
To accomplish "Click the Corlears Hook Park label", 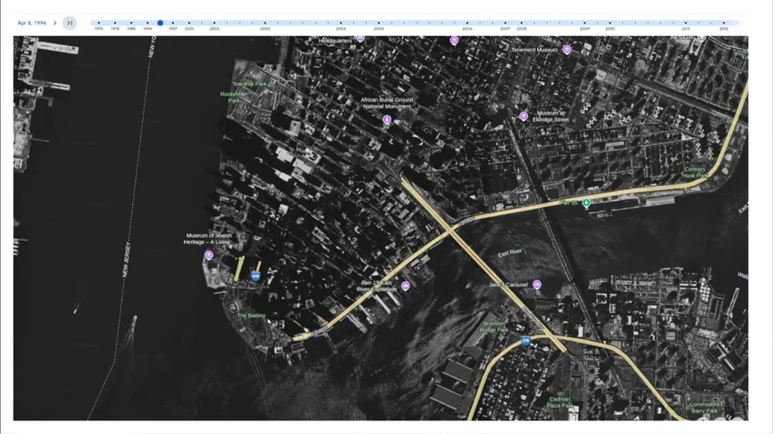I will click(695, 172).
